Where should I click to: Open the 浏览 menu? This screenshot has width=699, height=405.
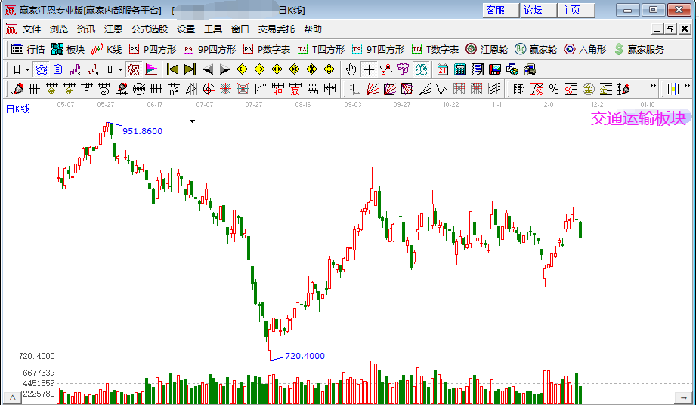pos(59,29)
